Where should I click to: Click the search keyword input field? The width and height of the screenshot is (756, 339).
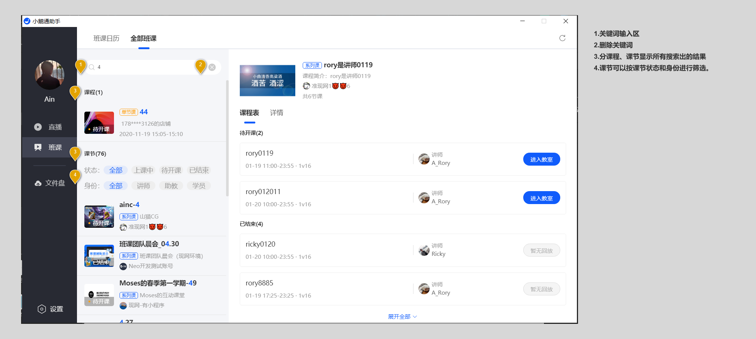coord(144,67)
